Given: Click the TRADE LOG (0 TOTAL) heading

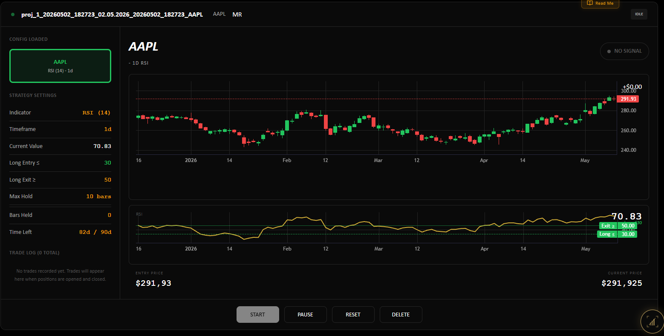Looking at the screenshot, I should pyautogui.click(x=35, y=253).
